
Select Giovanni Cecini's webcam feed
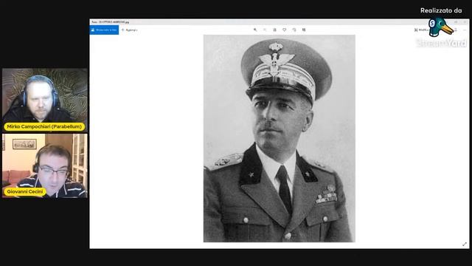45,166
